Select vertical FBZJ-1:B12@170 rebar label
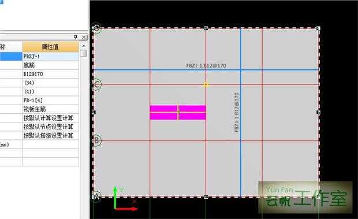 click(237, 113)
